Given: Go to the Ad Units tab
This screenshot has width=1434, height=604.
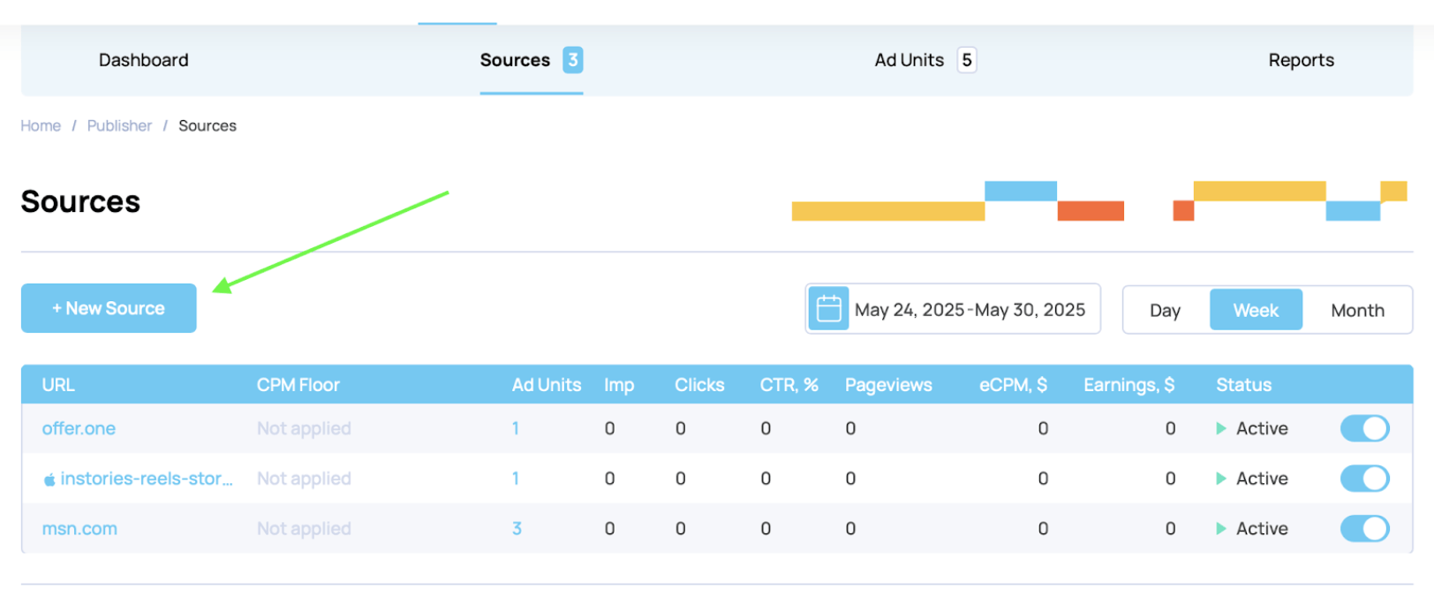Looking at the screenshot, I should click(x=909, y=60).
